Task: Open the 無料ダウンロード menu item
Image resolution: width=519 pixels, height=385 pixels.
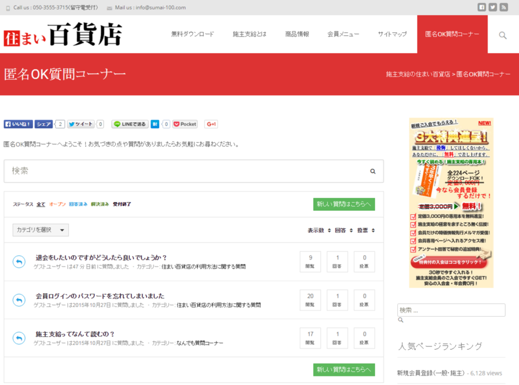Action: (192, 34)
